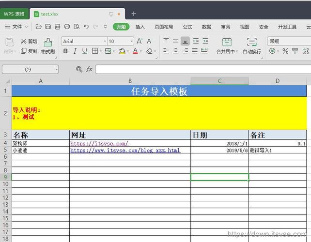Toggle underline formatting
Viewport: 311px width, 242px height.
pyautogui.click(x=84, y=51)
